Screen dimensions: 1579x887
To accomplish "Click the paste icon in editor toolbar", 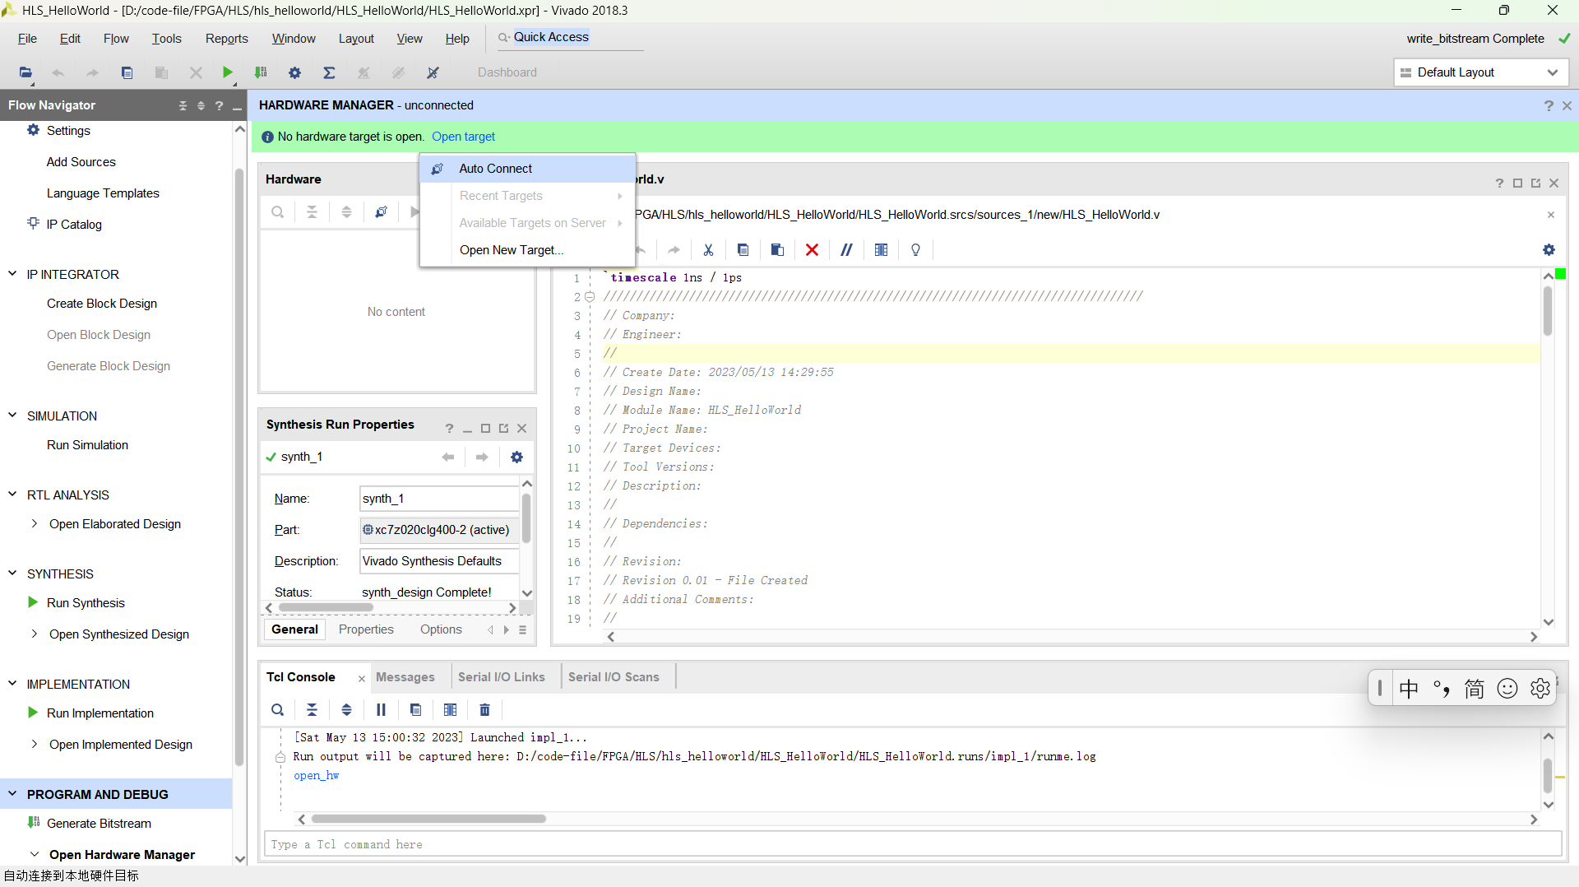I will 777,250.
